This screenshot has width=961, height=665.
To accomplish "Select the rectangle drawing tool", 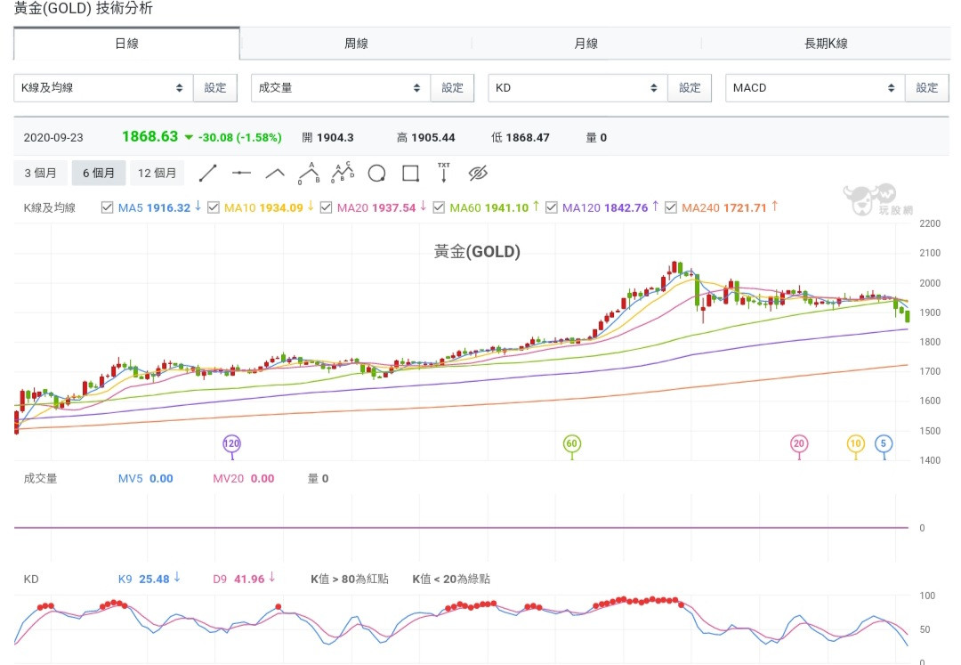I will coord(410,173).
